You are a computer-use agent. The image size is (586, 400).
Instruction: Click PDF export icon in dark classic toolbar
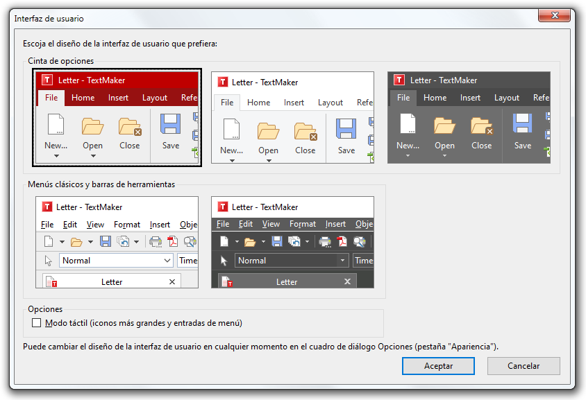[342, 242]
